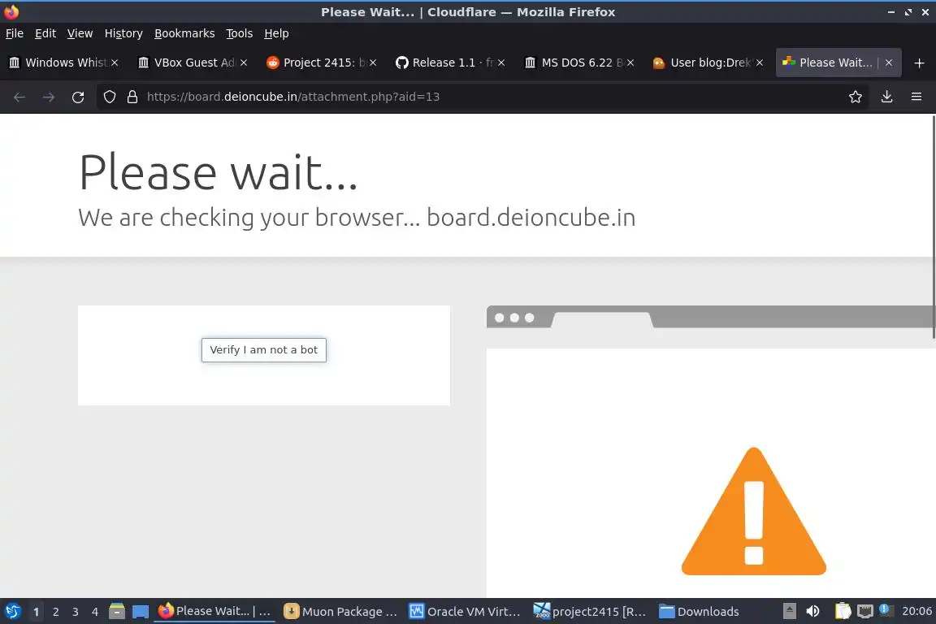
Task: Click the page vertical scrollbar
Action: tap(933, 227)
